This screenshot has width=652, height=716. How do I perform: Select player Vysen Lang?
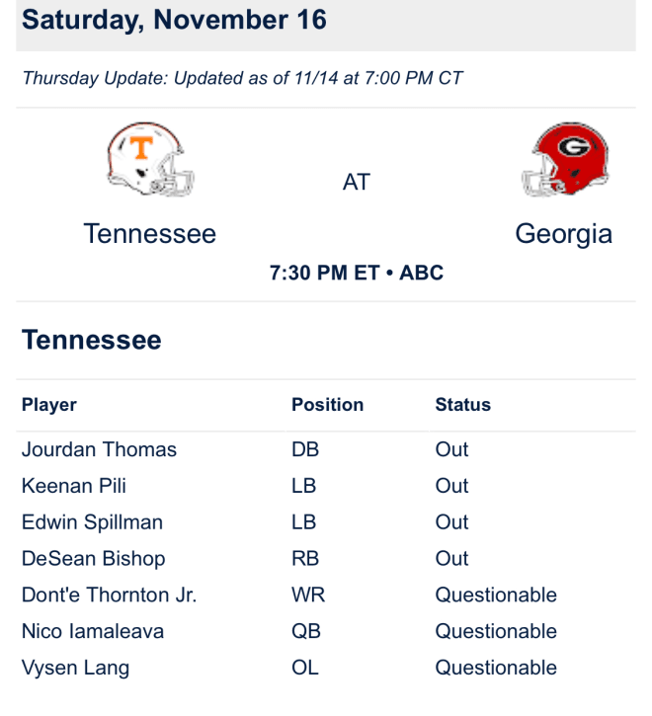[x=75, y=668]
